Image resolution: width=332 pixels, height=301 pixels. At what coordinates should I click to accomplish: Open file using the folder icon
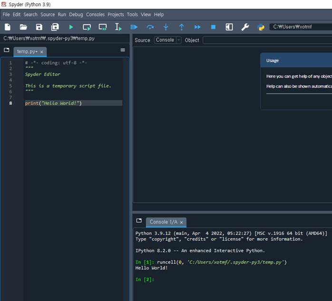click(23, 27)
